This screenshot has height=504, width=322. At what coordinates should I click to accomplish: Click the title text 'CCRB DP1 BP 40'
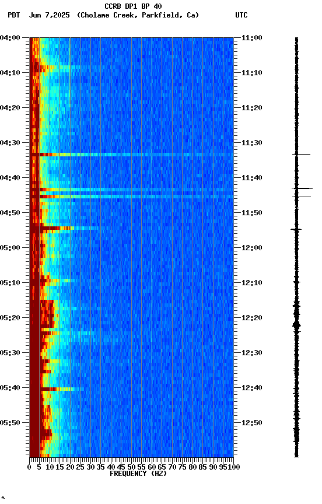tap(133, 6)
